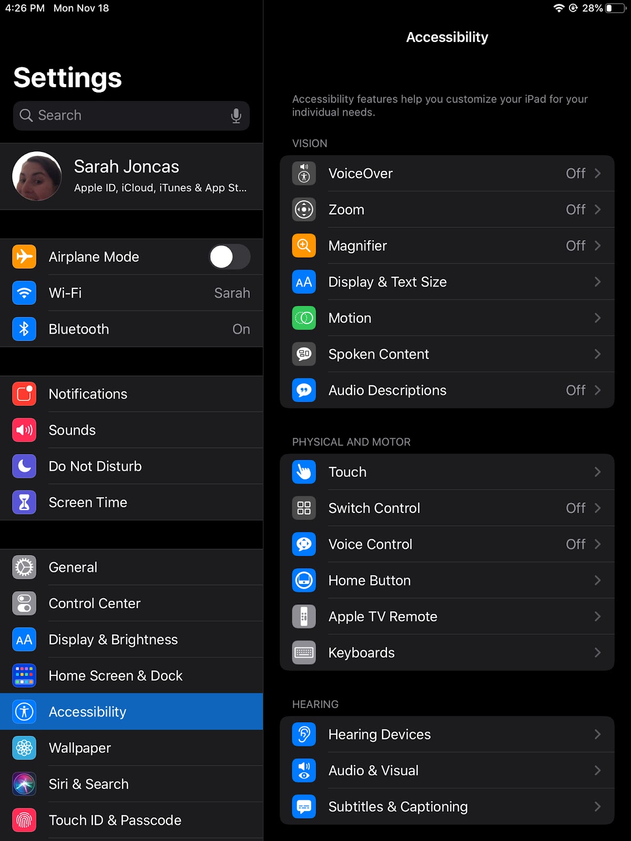Open Motion settings via chevron
Image resolution: width=631 pixels, height=841 pixels.
pos(597,318)
